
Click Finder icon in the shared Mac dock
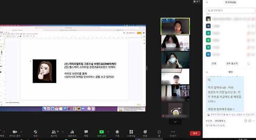pyautogui.click(x=44, y=108)
